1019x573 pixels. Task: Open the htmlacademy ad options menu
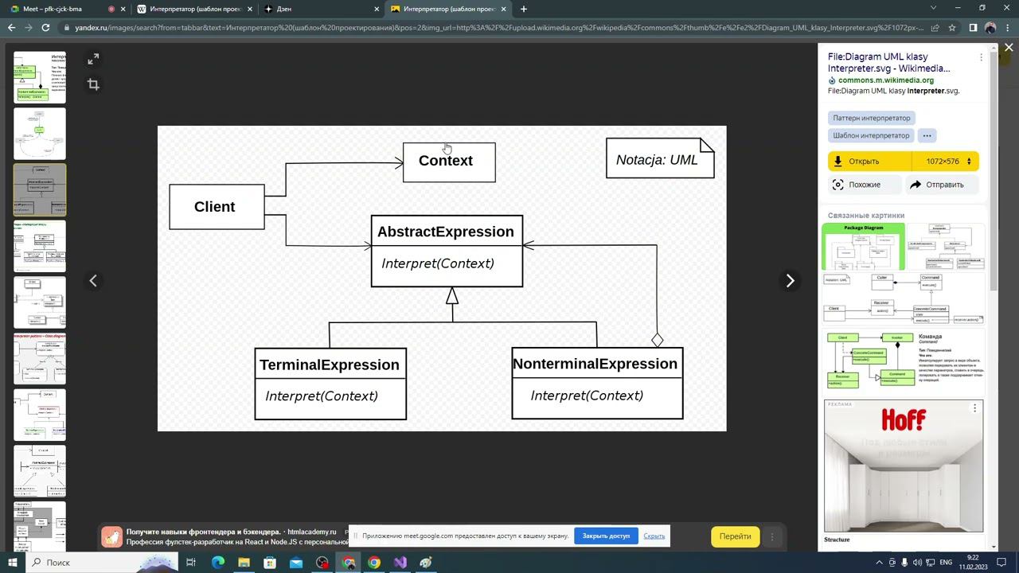pos(771,536)
